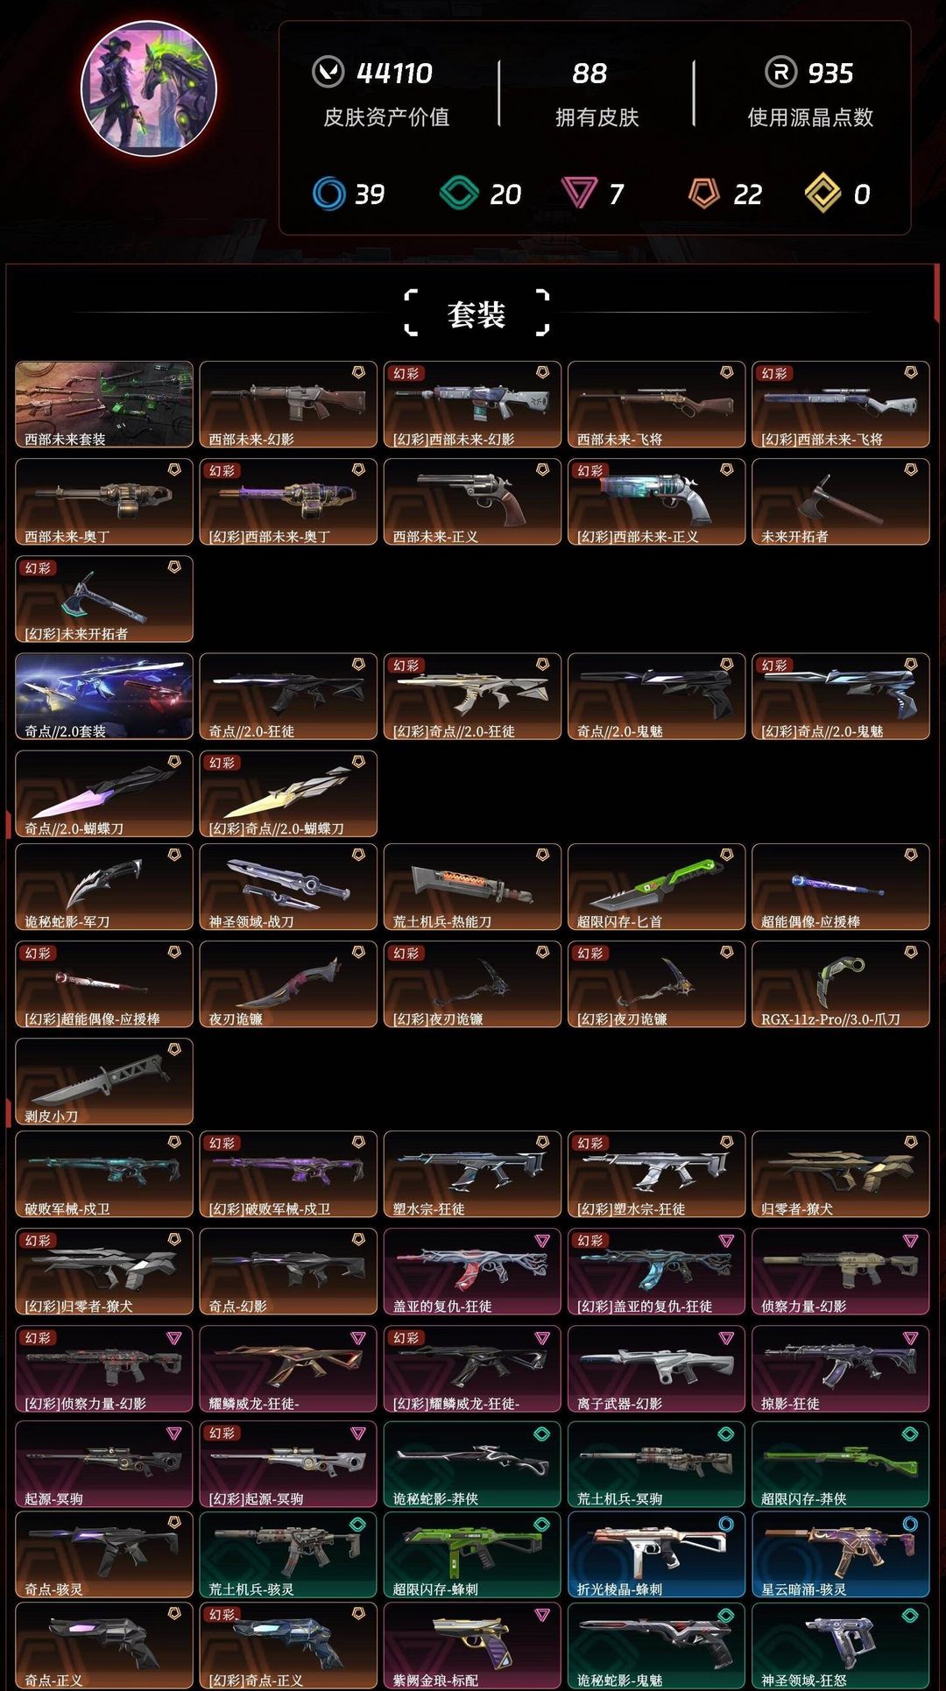Click the 拥有皮肤 88 stat
946x1691 pixels.
click(x=597, y=94)
